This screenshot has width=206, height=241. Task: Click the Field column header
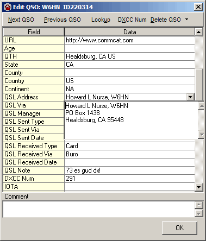(34, 32)
